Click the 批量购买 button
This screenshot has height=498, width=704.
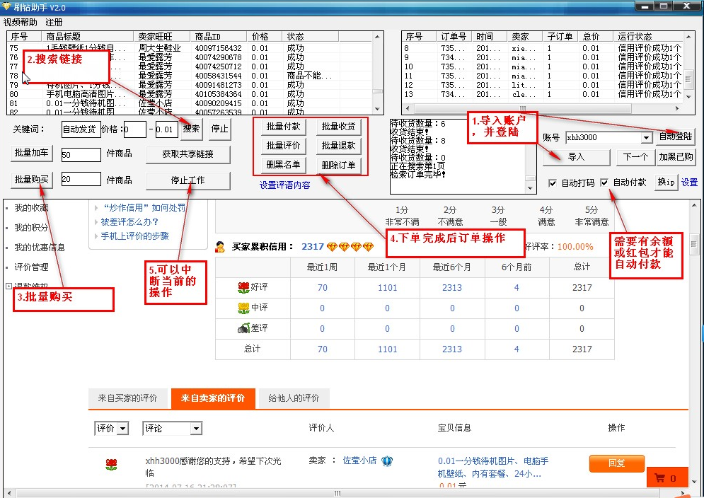point(31,180)
